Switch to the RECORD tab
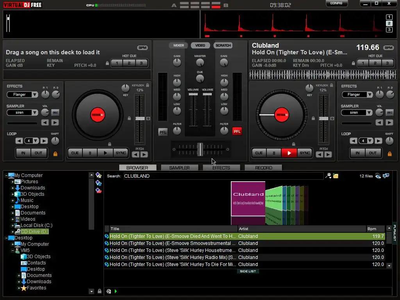Image resolution: width=400 pixels, height=300 pixels. click(263, 168)
